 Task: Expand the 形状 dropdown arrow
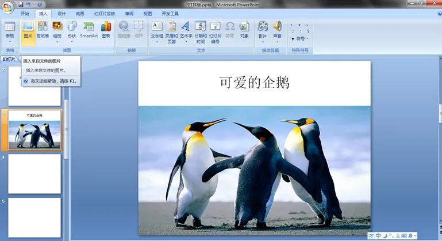pos(72,42)
